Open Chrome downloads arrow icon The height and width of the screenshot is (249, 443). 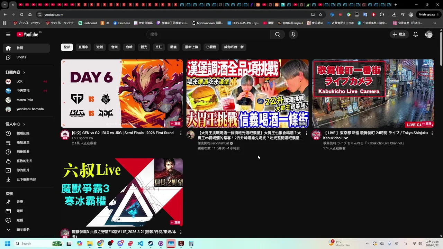pos(394,15)
